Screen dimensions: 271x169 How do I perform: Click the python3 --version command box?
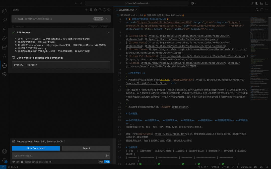pyautogui.click(x=61, y=65)
